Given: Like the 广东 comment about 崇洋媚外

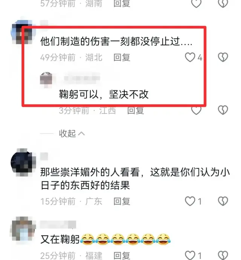Looking at the screenshot, I should 190,201.
